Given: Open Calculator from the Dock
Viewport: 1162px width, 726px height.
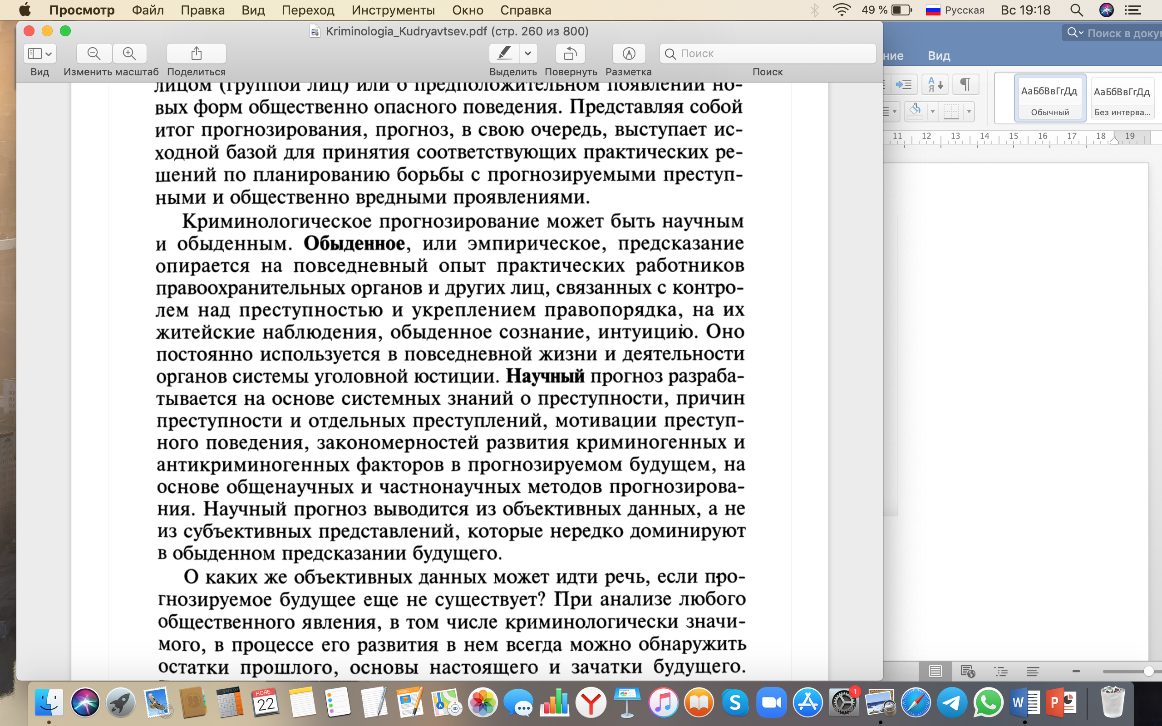Looking at the screenshot, I should 230,702.
